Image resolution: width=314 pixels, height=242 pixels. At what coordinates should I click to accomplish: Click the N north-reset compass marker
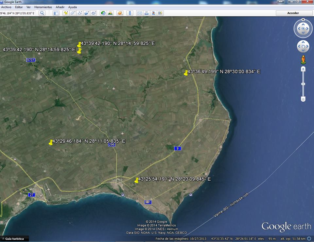[303, 20]
